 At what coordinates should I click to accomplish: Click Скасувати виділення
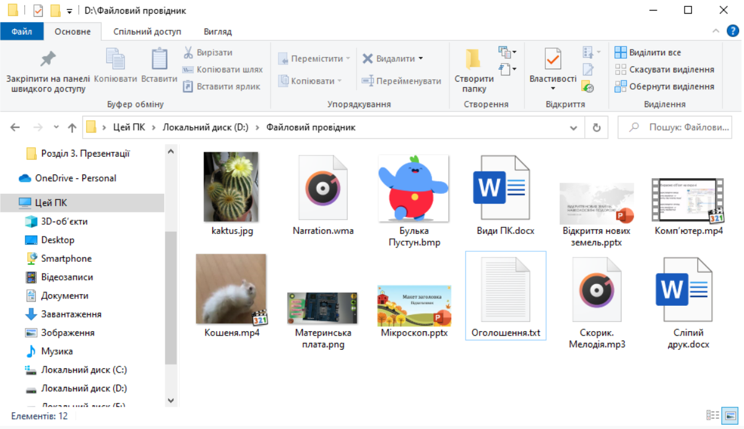[664, 69]
